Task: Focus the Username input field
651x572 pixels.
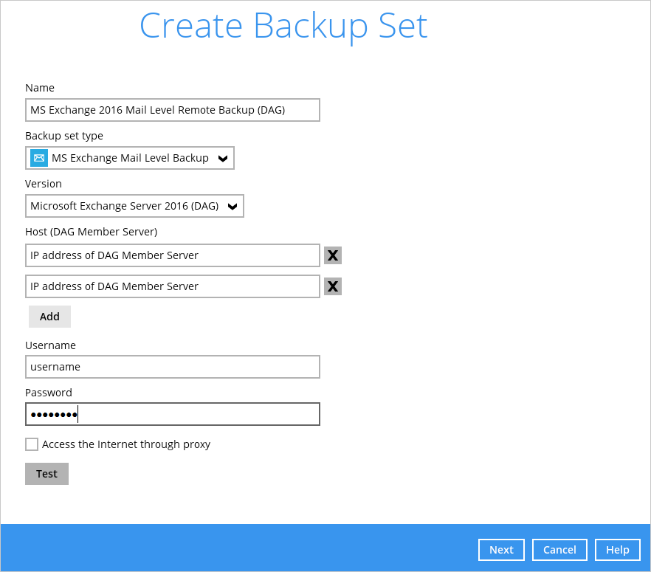Action: [x=173, y=367]
